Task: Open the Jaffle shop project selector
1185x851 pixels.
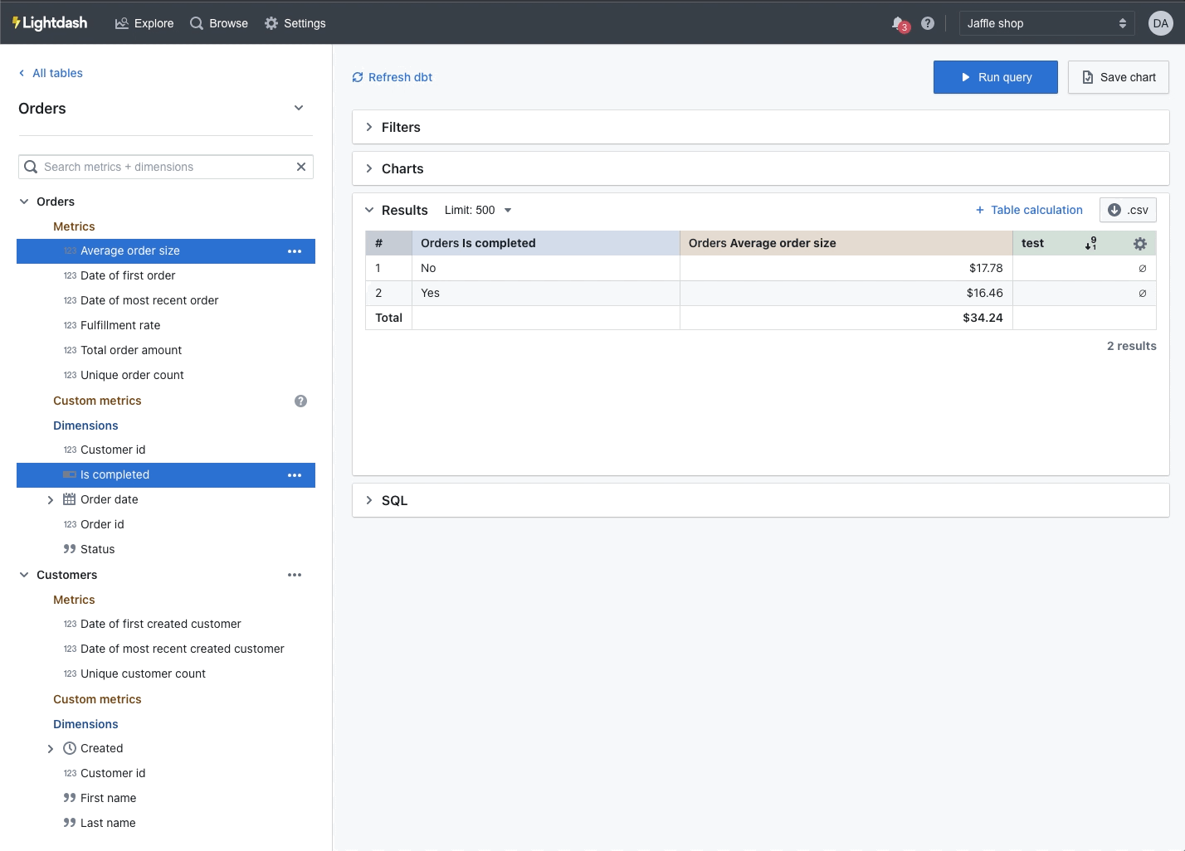Action: tap(1046, 22)
